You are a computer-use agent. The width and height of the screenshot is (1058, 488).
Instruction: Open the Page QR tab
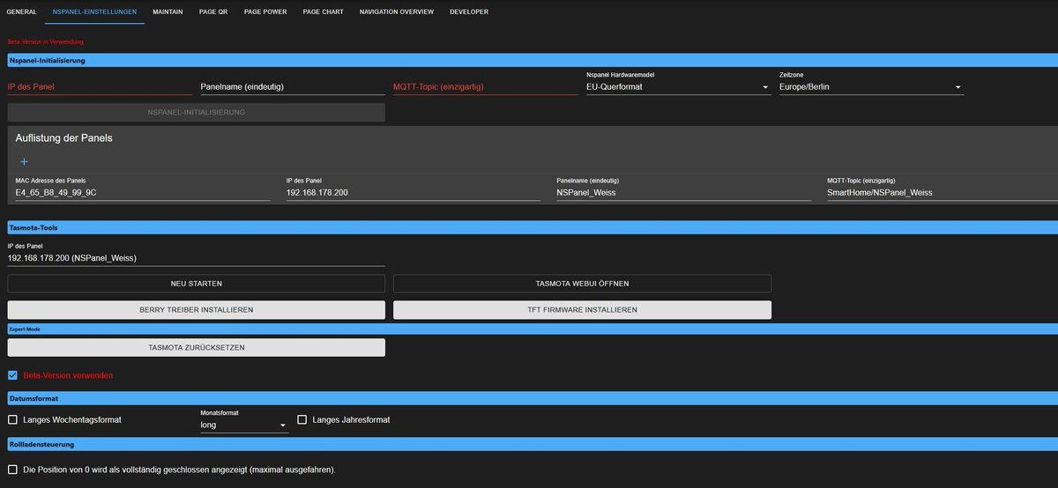[213, 12]
